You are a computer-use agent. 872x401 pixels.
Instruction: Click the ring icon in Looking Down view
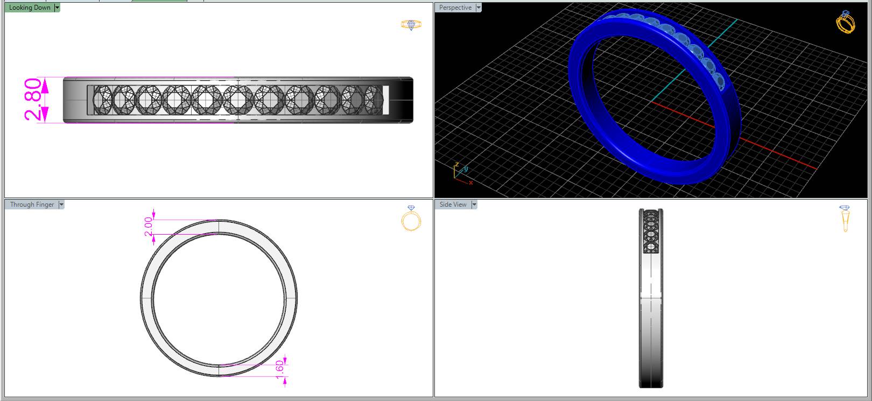tap(411, 25)
